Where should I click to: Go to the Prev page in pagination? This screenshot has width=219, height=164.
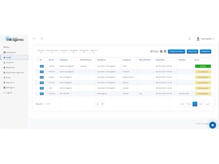pos(189,104)
